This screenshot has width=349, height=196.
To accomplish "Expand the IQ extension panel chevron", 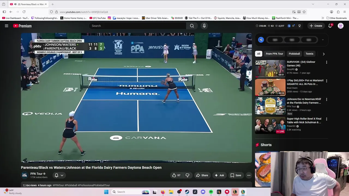I will tap(323, 40).
